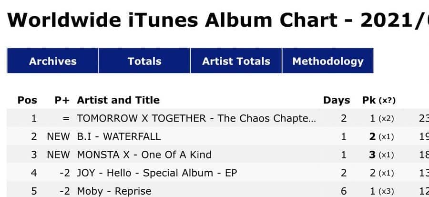This screenshot has width=429, height=197.
Task: Click the days value for Moby
Action: point(344,191)
